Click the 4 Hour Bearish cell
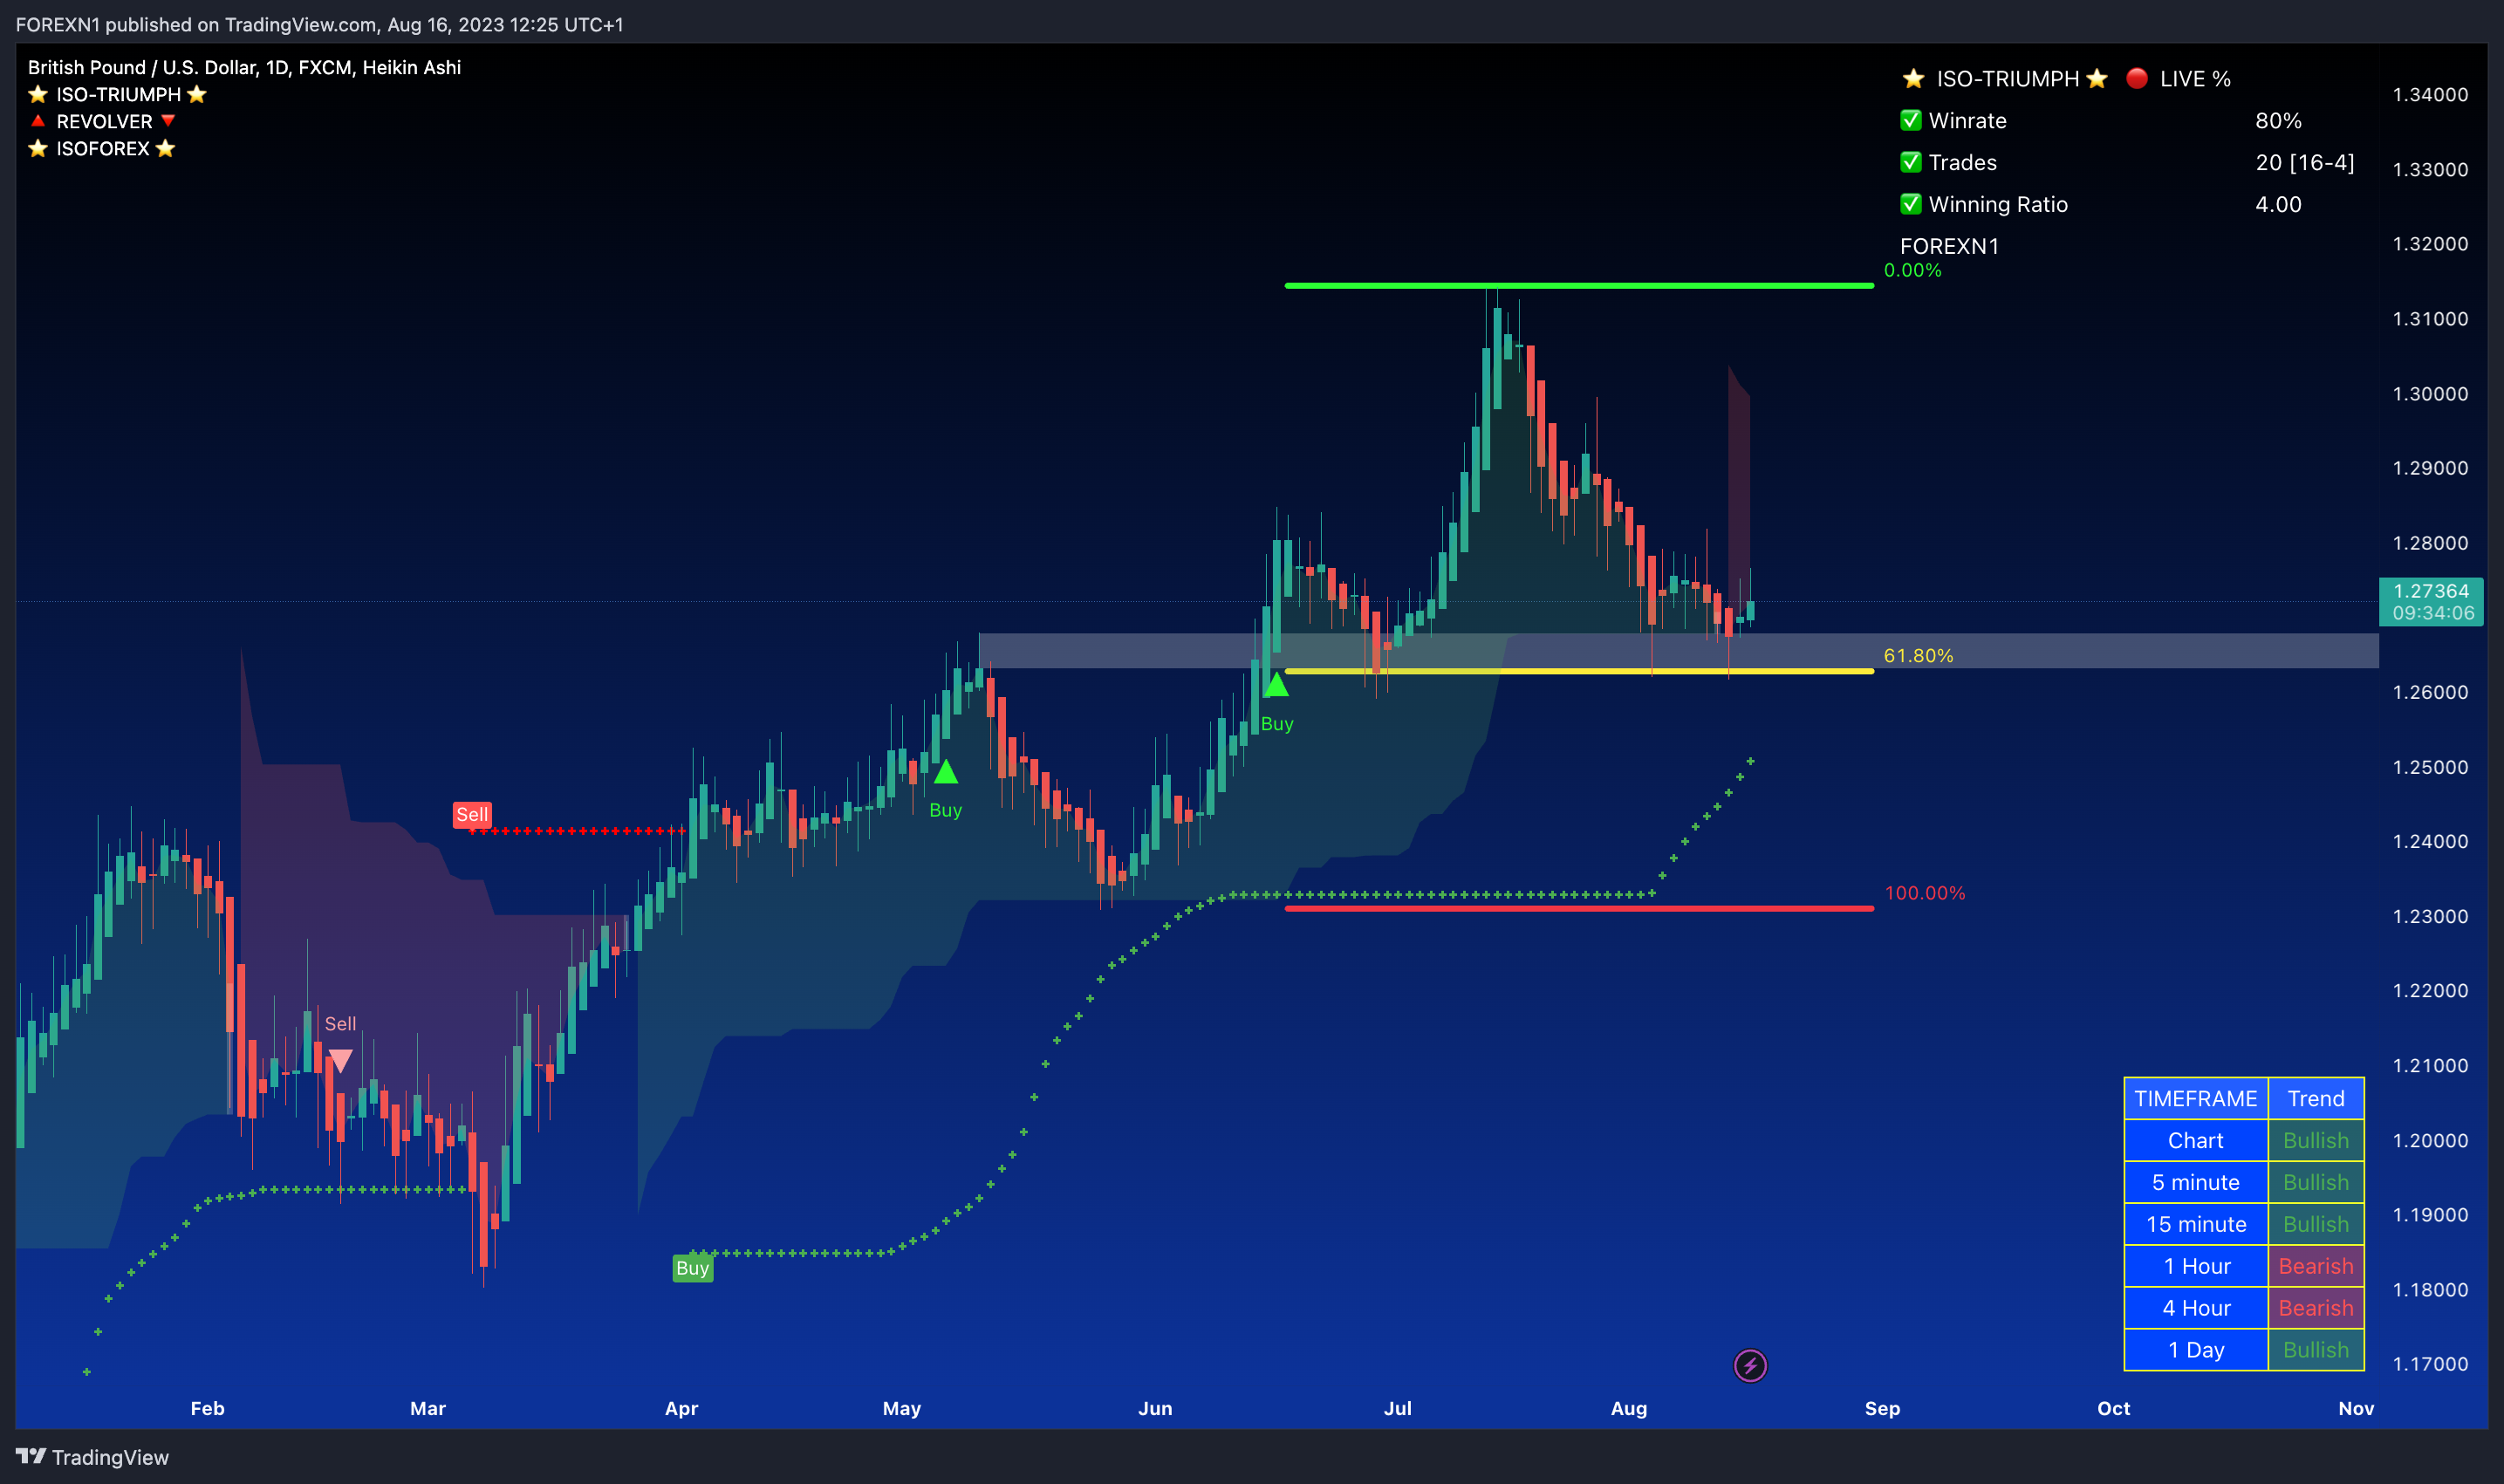This screenshot has height=1484, width=2504. click(x=2315, y=1308)
